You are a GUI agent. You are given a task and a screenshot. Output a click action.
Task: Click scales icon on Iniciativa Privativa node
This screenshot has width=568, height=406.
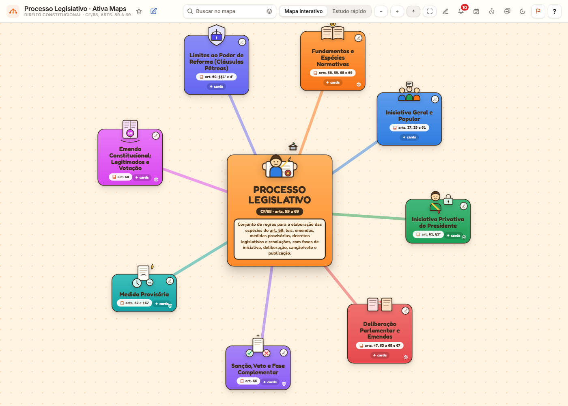[x=464, y=237]
